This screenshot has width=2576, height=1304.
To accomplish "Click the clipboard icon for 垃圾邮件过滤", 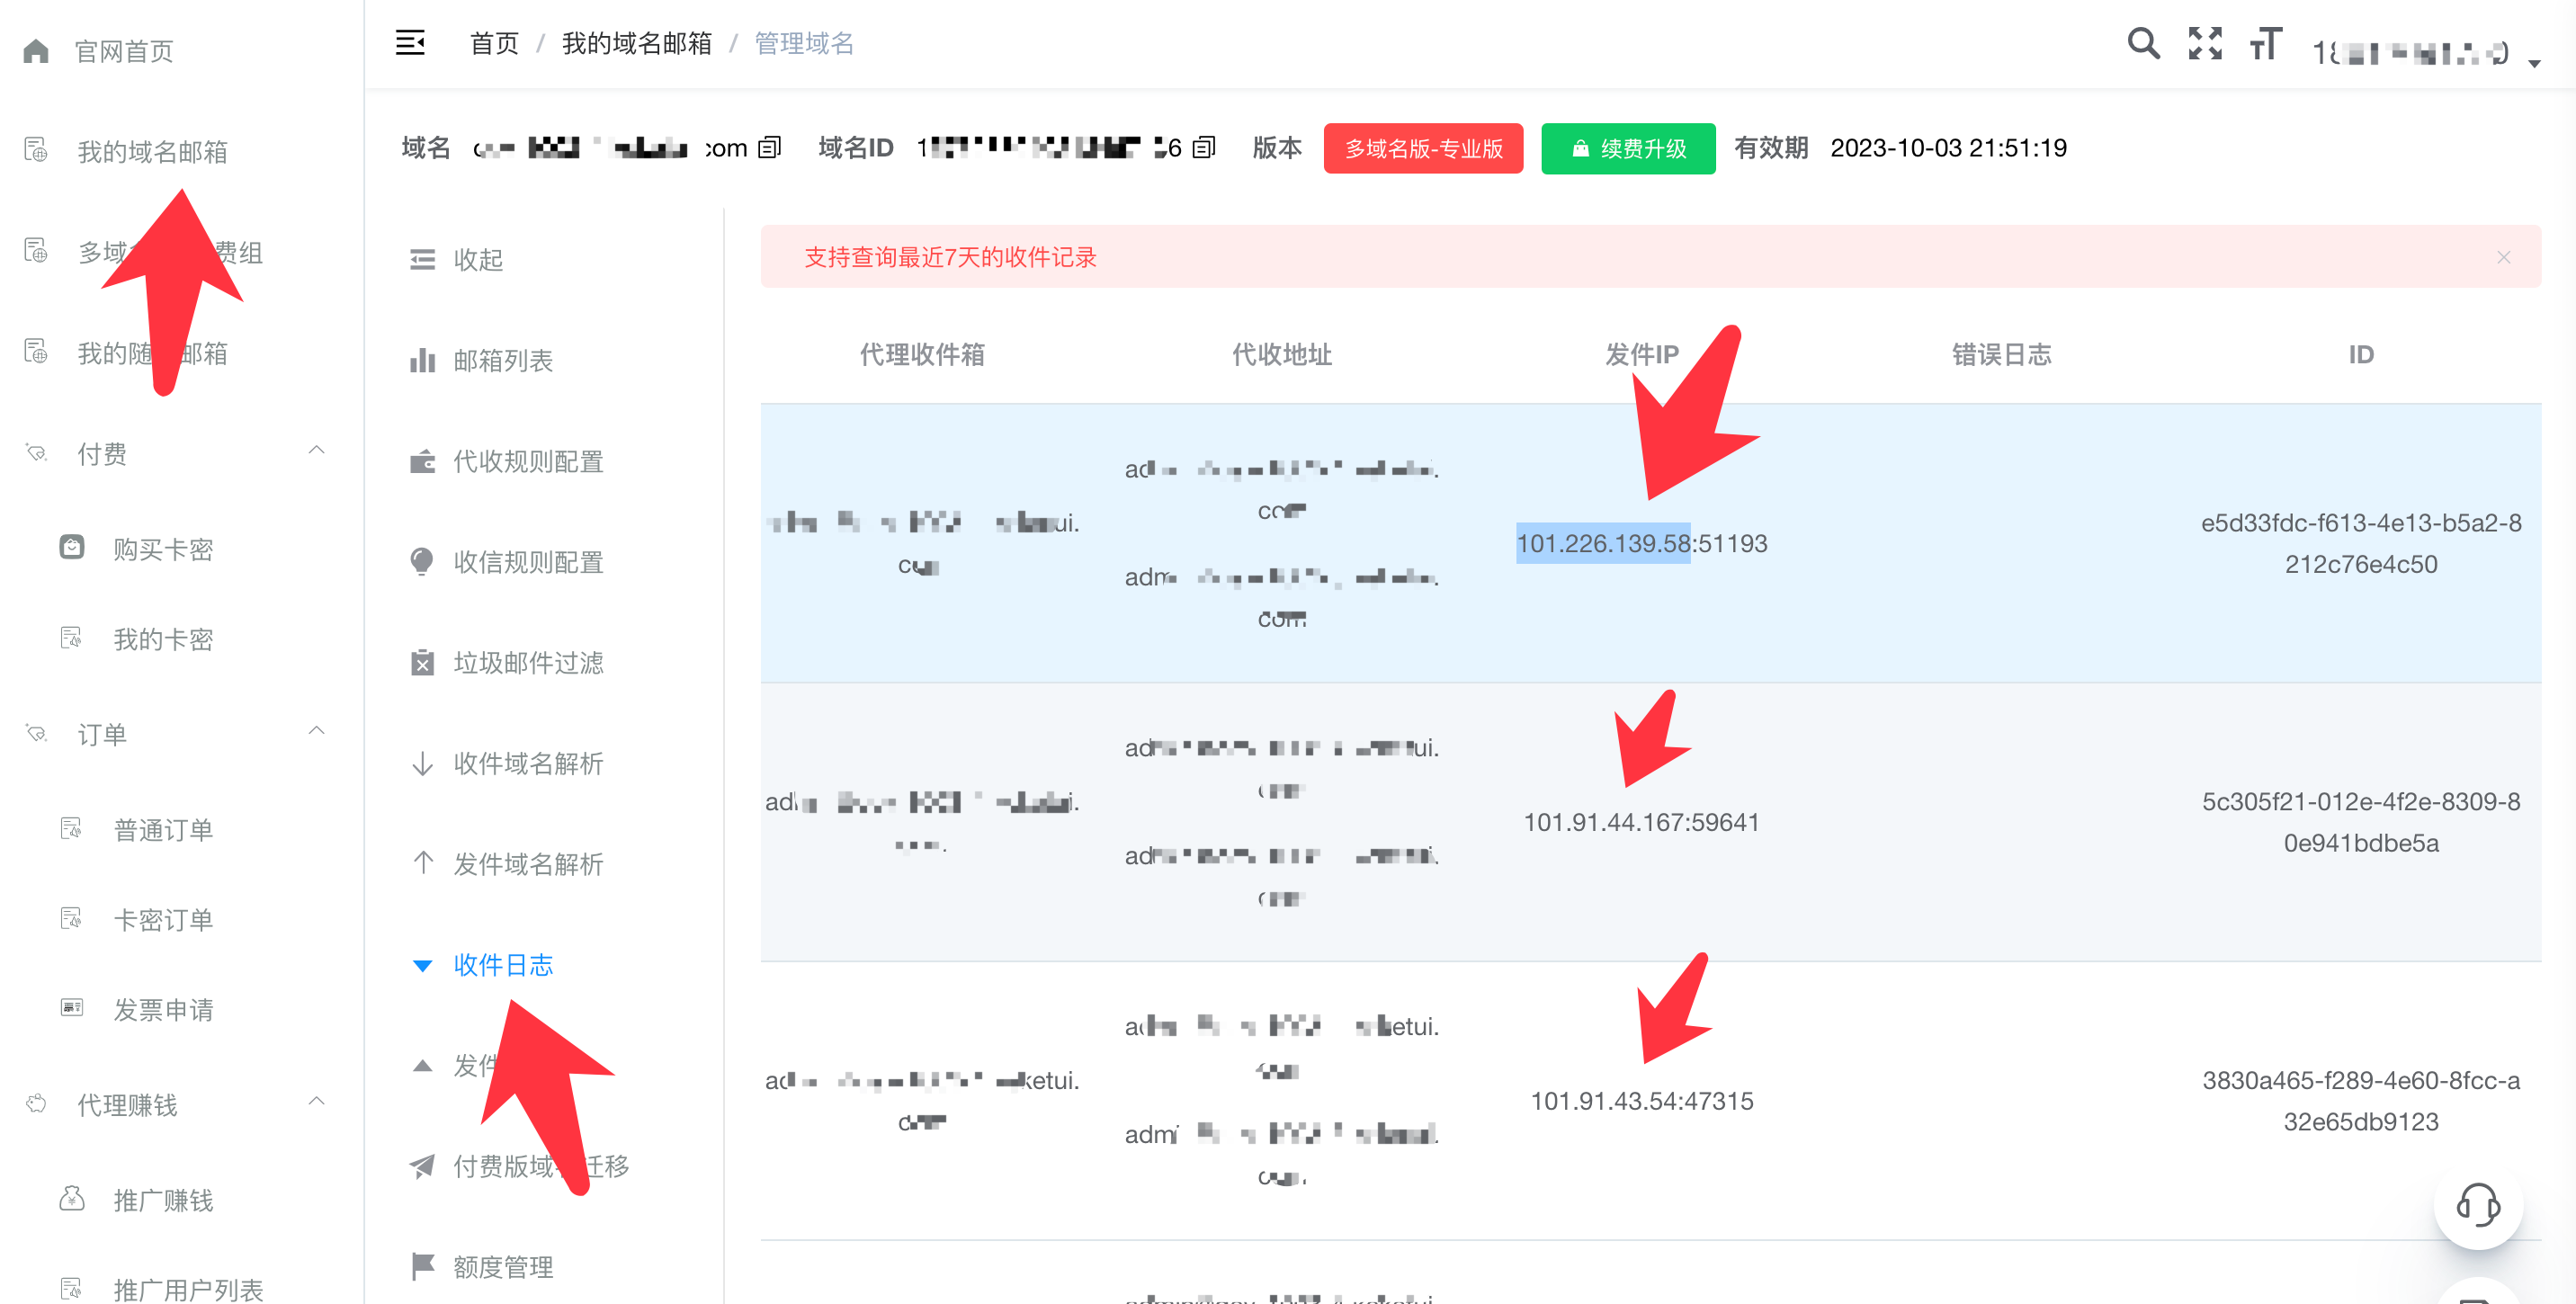I will point(422,662).
